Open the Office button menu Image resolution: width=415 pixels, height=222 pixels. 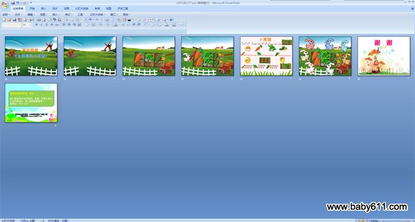coord(5,5)
